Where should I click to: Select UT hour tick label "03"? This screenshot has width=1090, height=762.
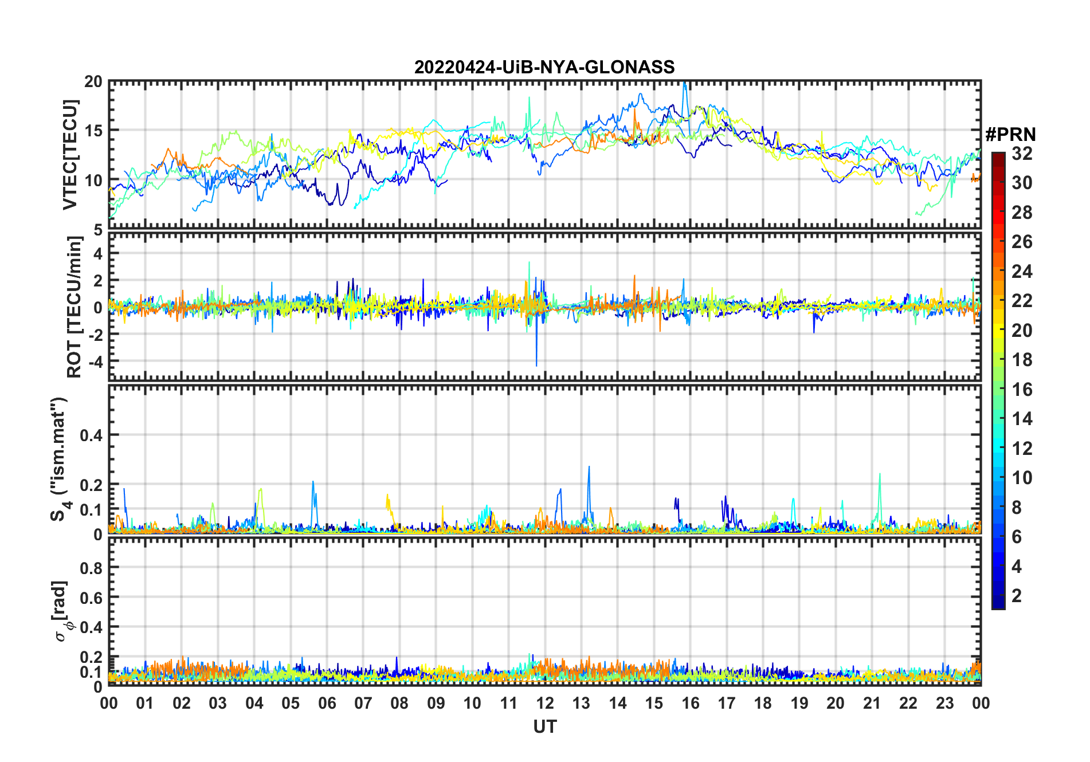pos(218,703)
